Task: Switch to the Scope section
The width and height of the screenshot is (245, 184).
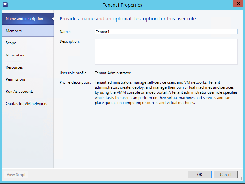Action: (x=11, y=43)
